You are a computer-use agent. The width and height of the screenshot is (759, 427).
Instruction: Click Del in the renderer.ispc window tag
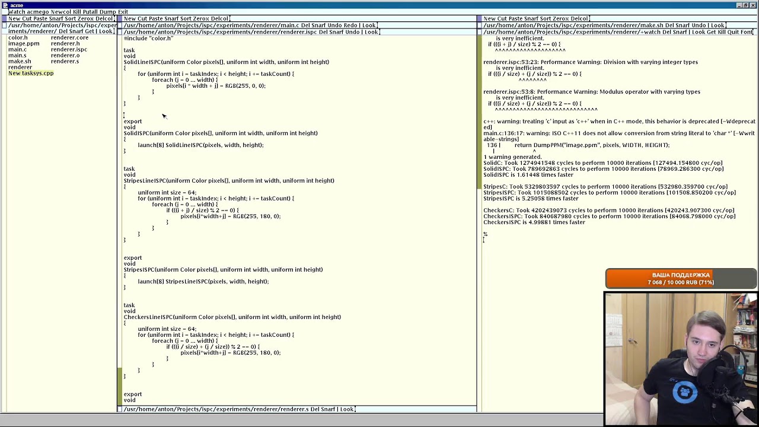[324, 32]
